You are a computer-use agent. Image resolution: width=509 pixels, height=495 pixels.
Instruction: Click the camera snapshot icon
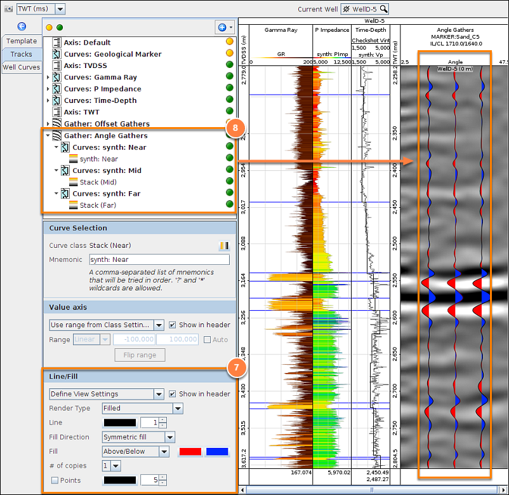tap(8, 9)
